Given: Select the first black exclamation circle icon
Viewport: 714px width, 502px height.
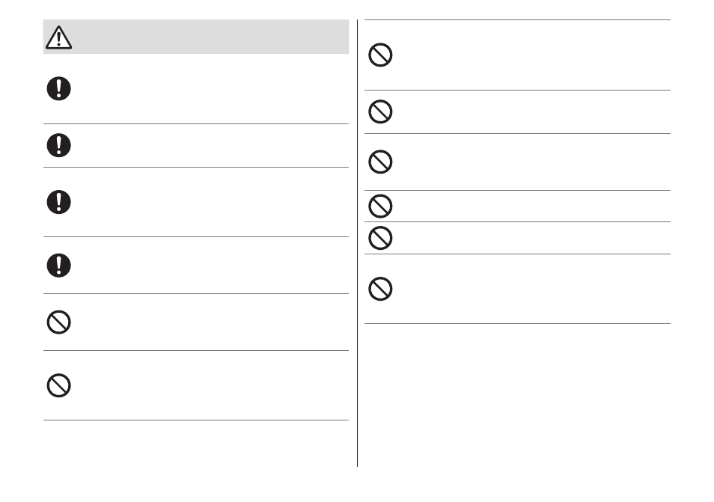Looking at the screenshot, I should [58, 88].
